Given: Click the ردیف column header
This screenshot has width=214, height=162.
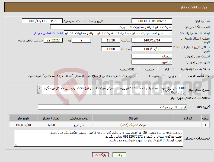Looking at the screenshot, I should pos(205,118).
